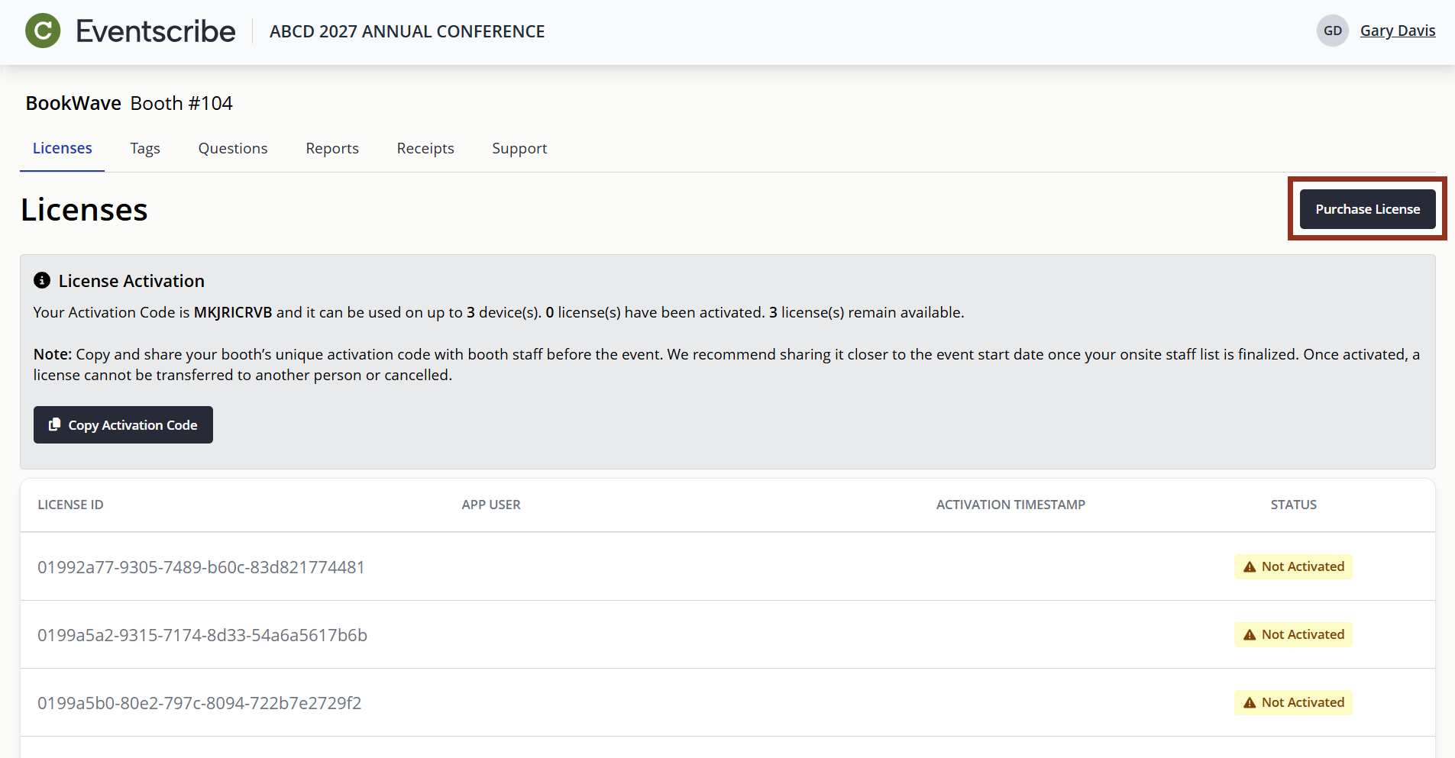Click the Purchase License button
Image resolution: width=1455 pixels, height=758 pixels.
pos(1367,208)
